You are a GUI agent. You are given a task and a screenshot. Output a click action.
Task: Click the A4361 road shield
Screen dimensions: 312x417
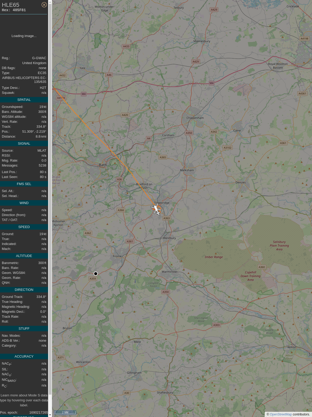pos(302,94)
